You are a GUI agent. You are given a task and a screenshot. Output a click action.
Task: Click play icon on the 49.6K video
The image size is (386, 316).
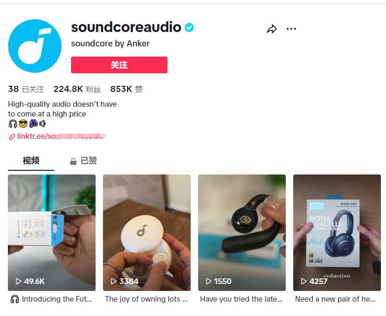(19, 281)
